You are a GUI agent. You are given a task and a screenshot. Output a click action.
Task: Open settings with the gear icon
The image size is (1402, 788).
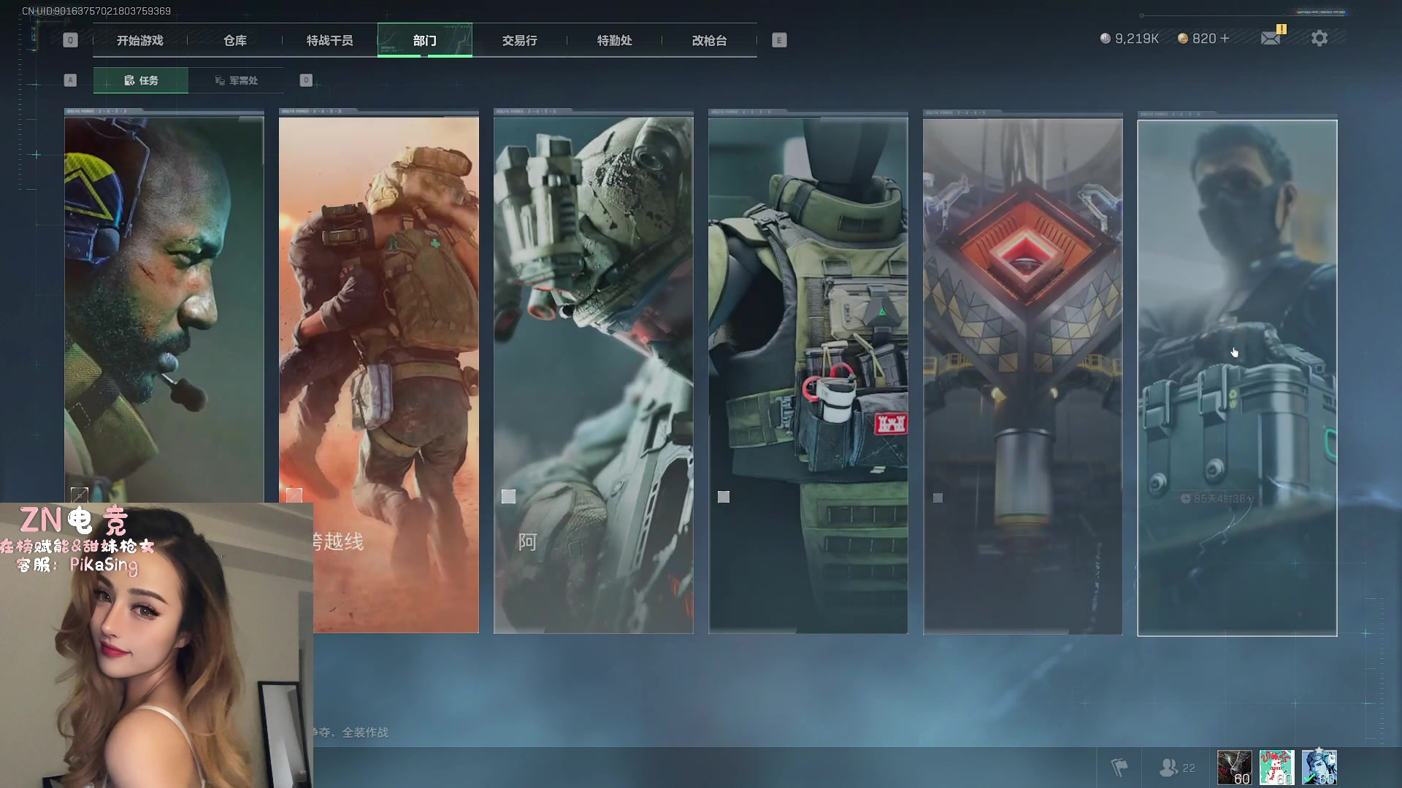coord(1319,38)
